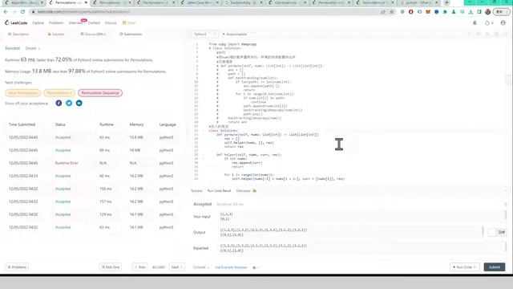Open a new browser tab
The image size is (513, 289).
click(446, 2)
